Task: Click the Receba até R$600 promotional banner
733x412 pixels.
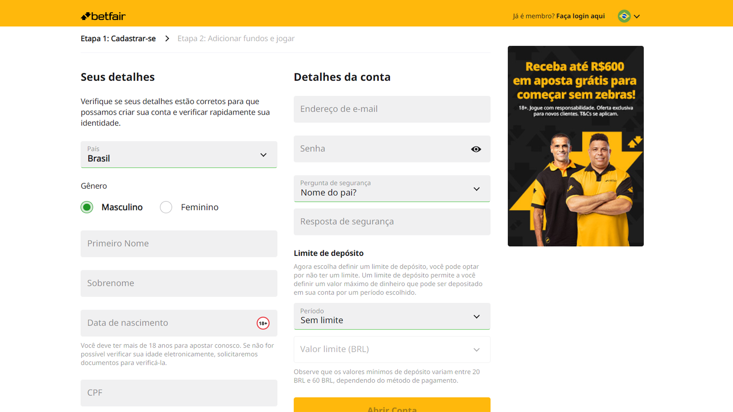Action: click(x=575, y=146)
